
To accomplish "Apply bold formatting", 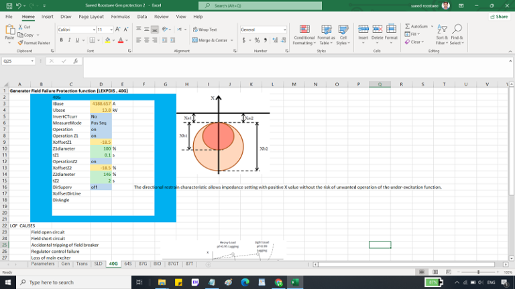I will [x=61, y=40].
